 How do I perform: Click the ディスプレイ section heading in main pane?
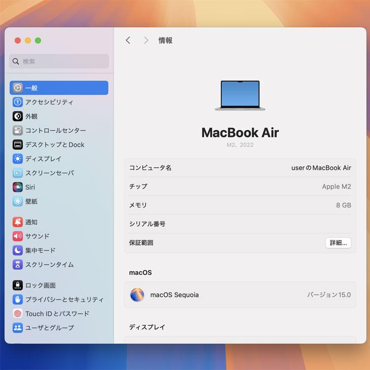pyautogui.click(x=147, y=327)
